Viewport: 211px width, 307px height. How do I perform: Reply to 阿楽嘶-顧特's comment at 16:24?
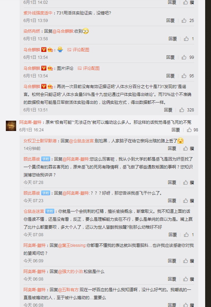point(176,130)
